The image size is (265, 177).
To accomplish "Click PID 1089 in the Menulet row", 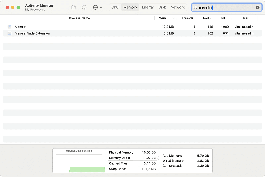I will point(225,27).
